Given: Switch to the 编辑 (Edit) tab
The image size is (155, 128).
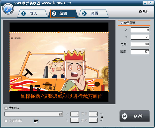Looking at the screenshot, I should coord(63,14).
